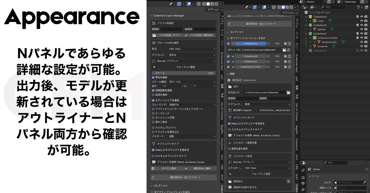Screen dimensions: 370x193
Task: Uncheck モディファイアを適用 checkbox
Action: (153, 100)
